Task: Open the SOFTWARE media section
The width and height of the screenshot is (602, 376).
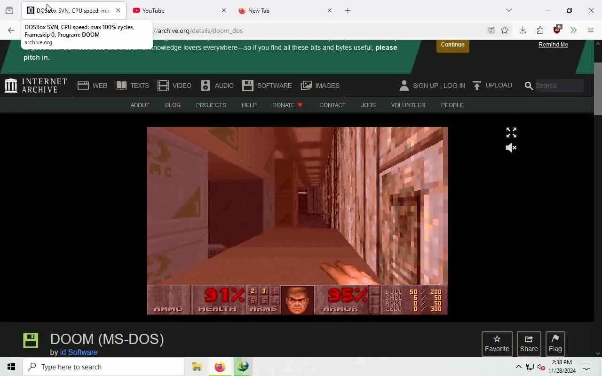Action: pyautogui.click(x=267, y=86)
